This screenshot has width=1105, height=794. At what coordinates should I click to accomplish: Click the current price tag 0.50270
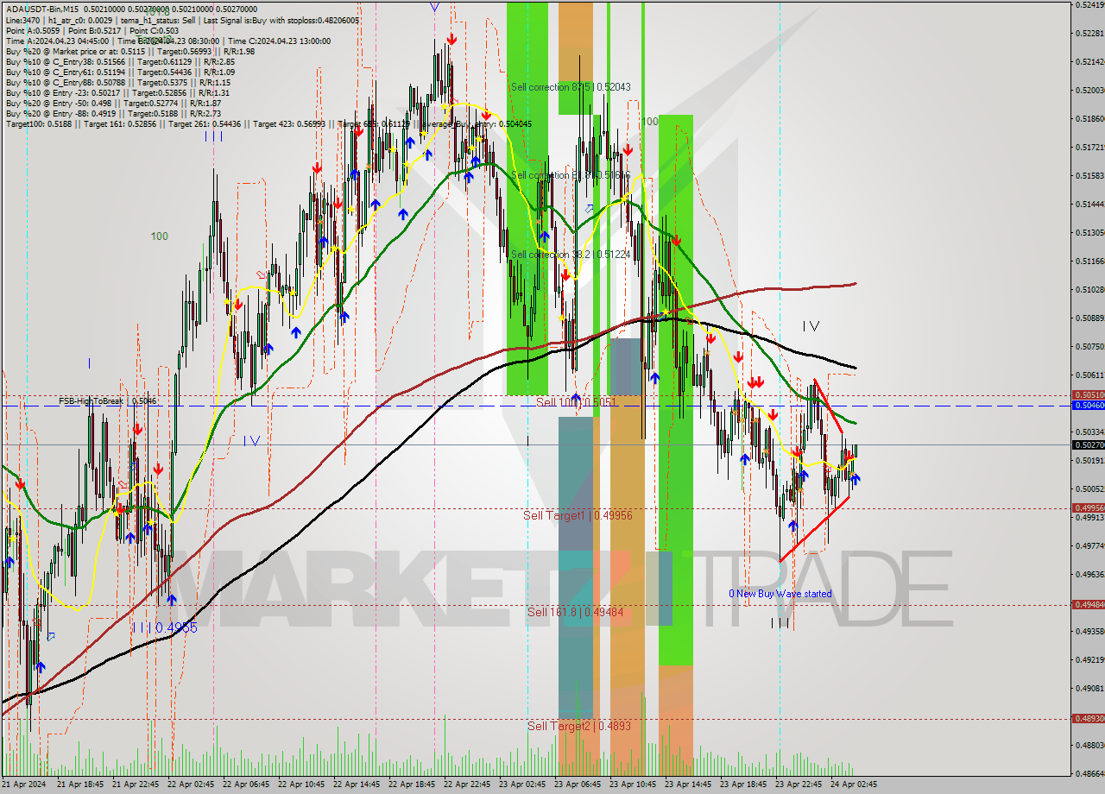pos(1088,445)
